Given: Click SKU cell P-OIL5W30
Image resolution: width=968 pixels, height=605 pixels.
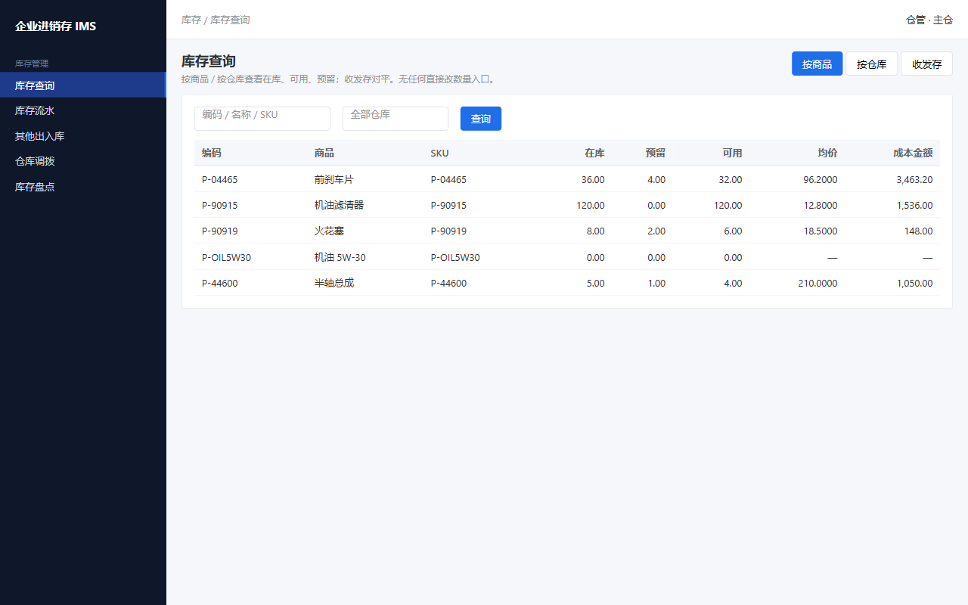Looking at the screenshot, I should coord(455,257).
